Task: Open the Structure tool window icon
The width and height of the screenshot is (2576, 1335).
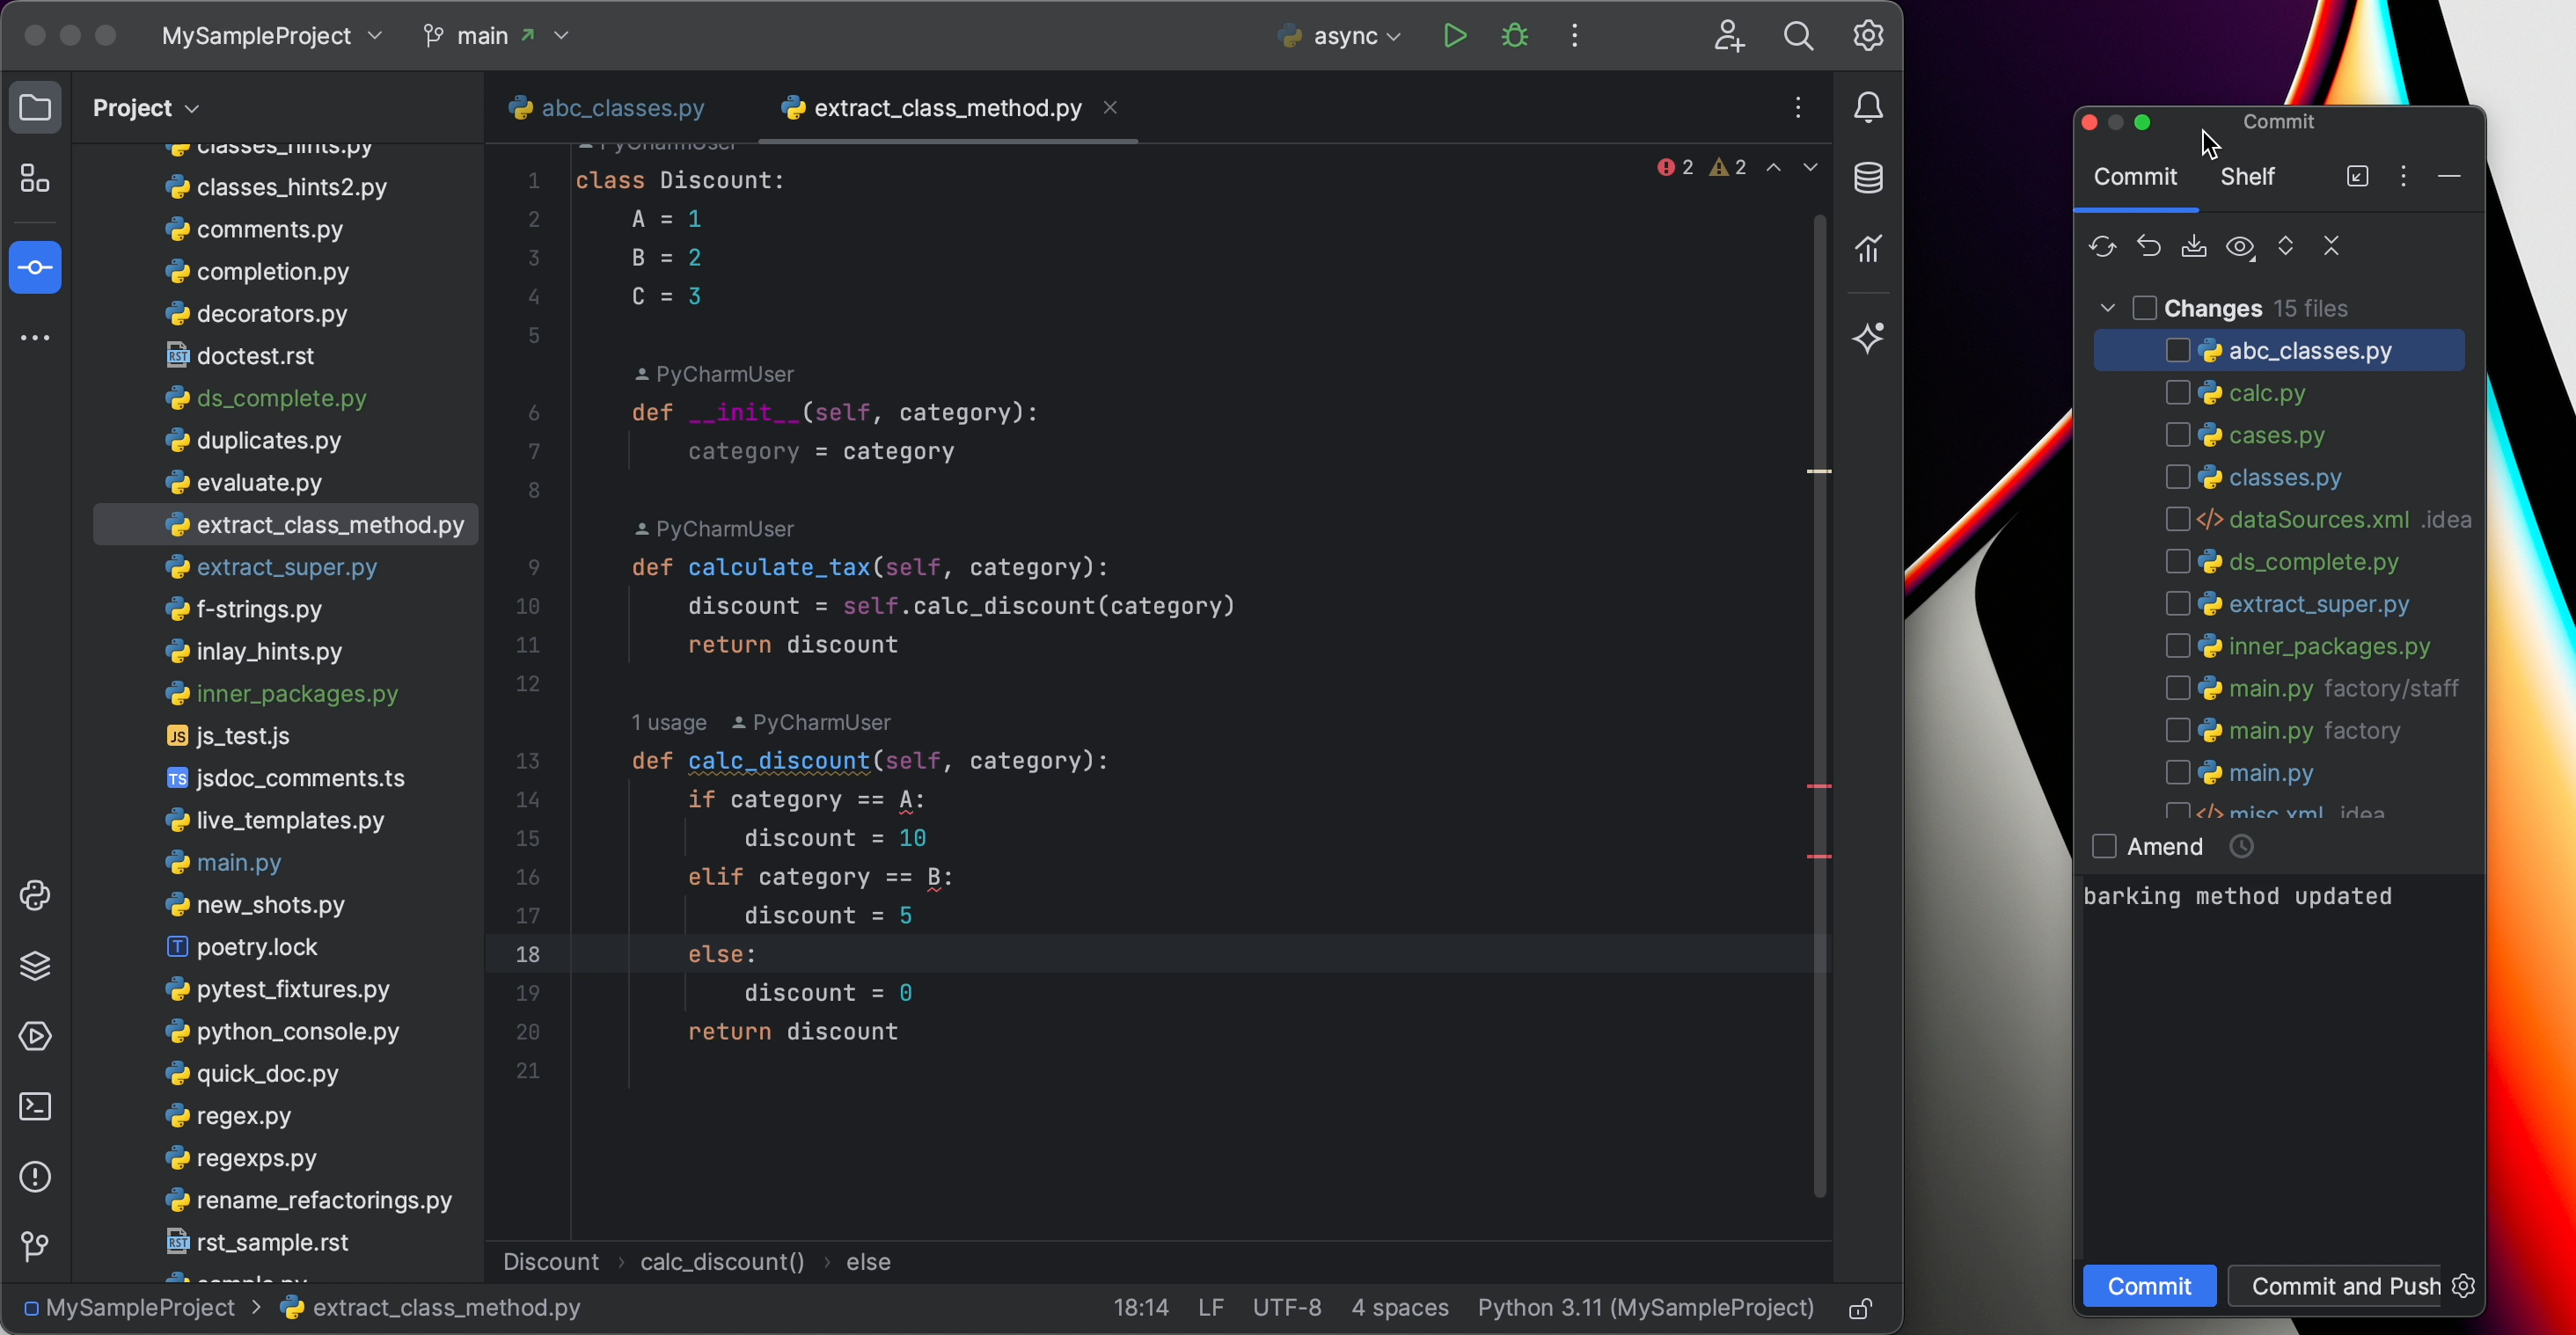Action: coord(35,179)
